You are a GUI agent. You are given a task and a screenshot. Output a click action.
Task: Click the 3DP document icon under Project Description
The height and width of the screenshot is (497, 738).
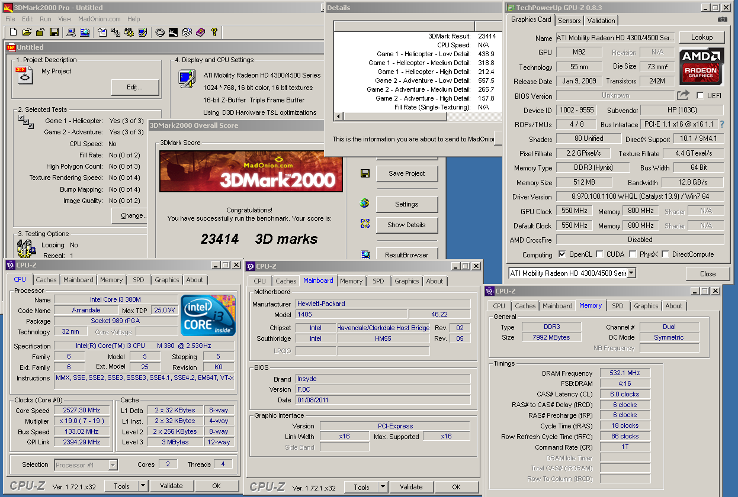coord(24,76)
